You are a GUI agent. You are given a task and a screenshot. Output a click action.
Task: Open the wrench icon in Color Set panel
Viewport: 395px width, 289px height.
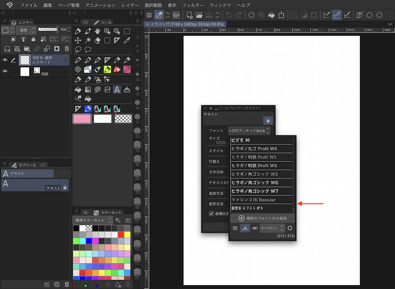point(118,220)
